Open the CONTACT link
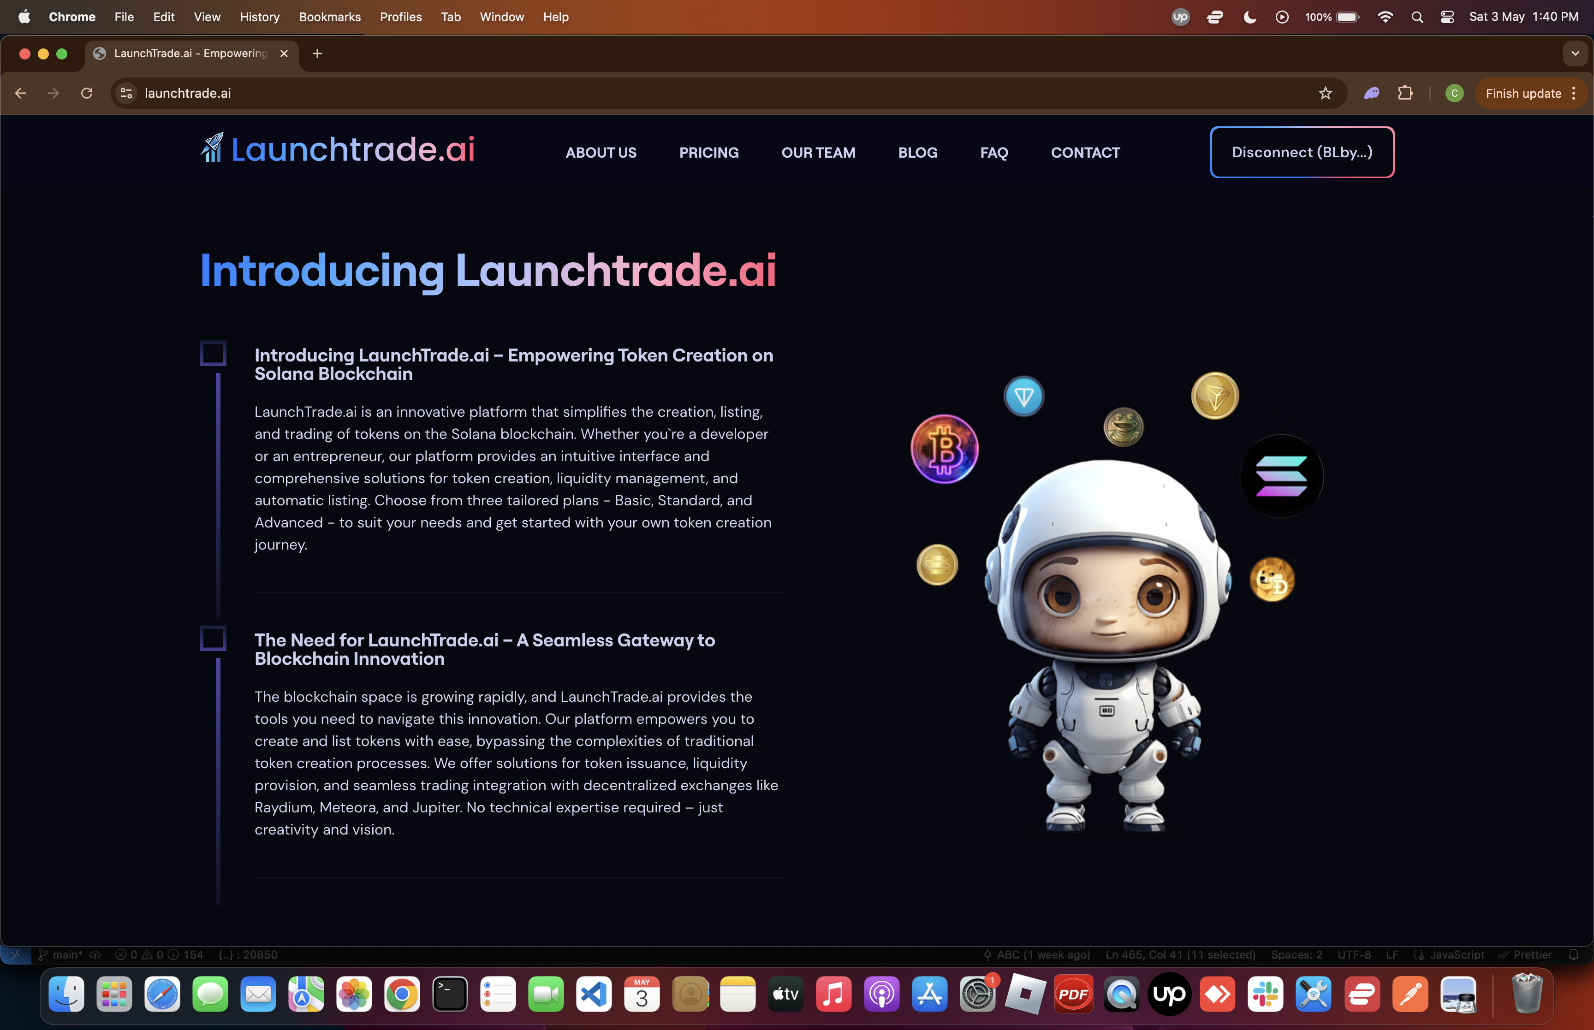 tap(1085, 153)
